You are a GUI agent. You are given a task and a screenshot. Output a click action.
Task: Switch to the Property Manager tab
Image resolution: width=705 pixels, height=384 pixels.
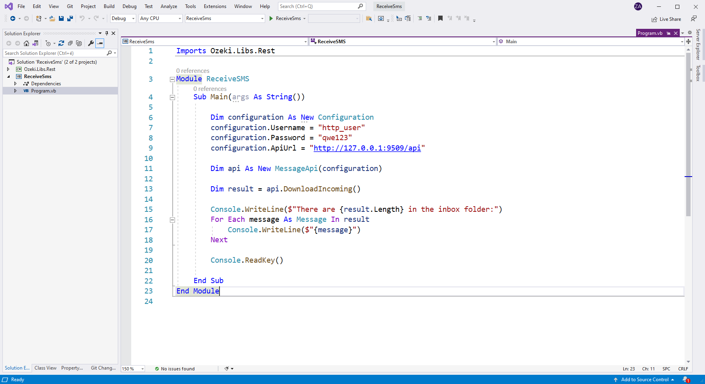pyautogui.click(x=72, y=368)
